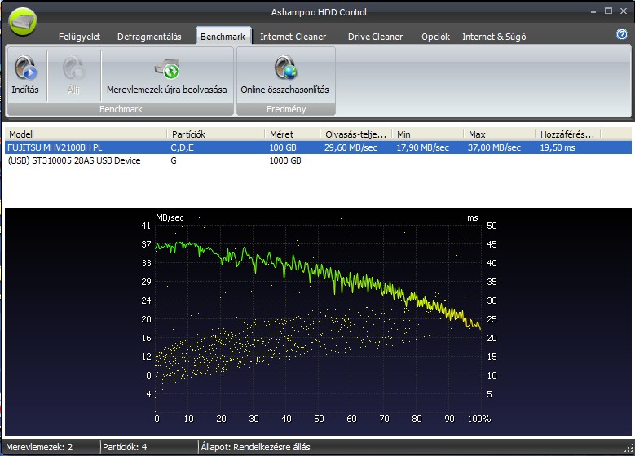Start the benchmark with Indítás icon
Screen dimensions: 635x456
25,75
